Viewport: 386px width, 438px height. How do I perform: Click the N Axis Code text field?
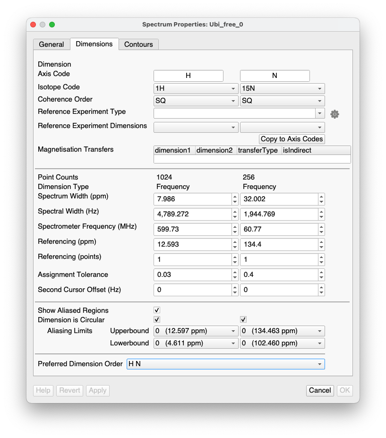tap(274, 76)
